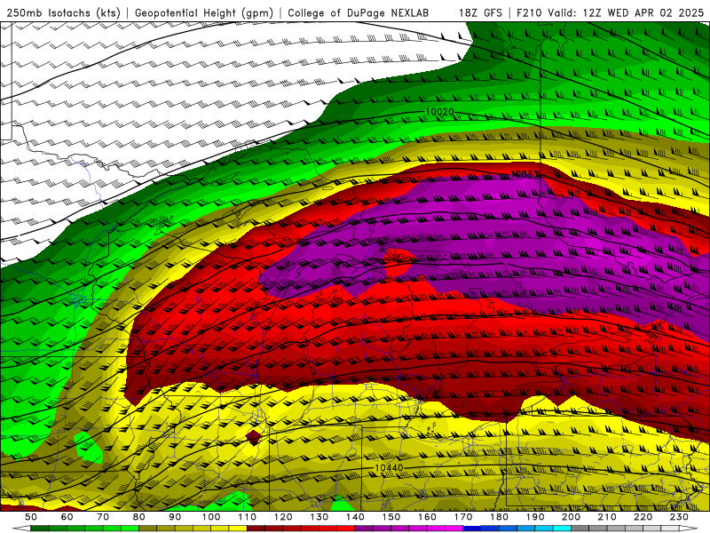Screen dimensions: 710x533
Task: Click the 110 legend value
Action: [x=248, y=517]
